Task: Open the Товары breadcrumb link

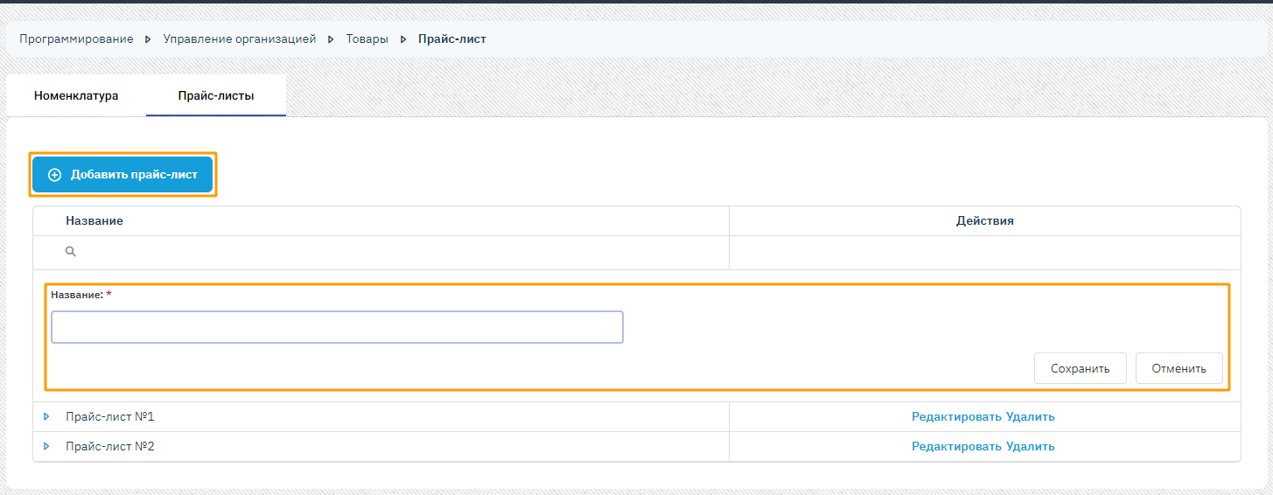Action: [x=367, y=39]
